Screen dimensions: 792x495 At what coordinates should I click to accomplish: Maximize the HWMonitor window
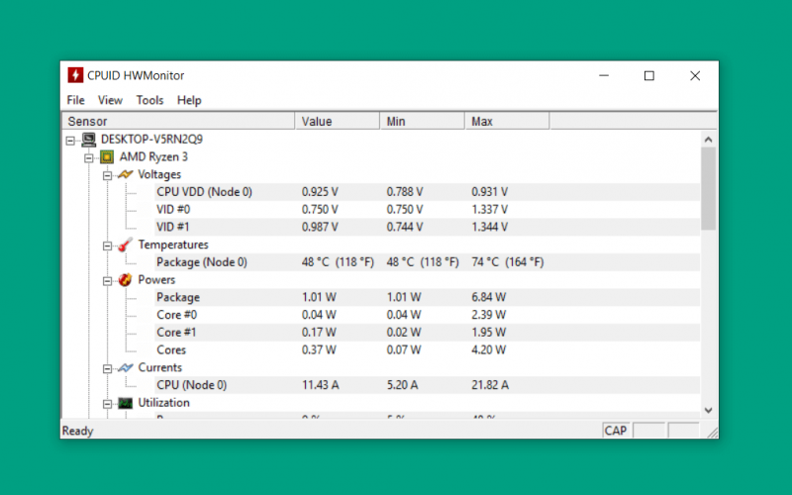(649, 76)
